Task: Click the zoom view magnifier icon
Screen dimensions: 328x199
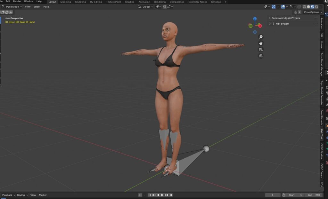Action: pos(261,37)
